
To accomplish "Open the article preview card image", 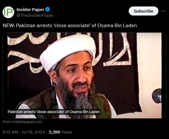I will click(x=84, y=75).
